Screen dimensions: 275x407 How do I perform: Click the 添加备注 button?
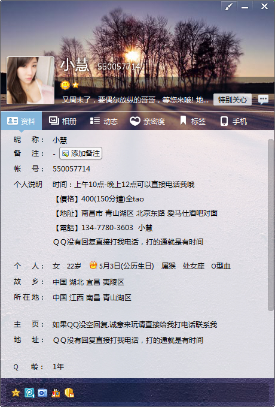pos(81,153)
